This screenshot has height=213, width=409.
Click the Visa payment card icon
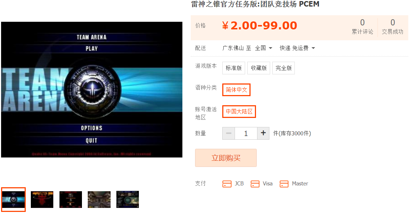click(x=255, y=184)
